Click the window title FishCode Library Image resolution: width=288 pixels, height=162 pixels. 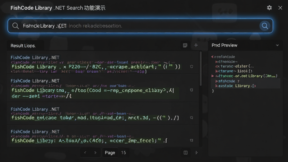coord(31,8)
